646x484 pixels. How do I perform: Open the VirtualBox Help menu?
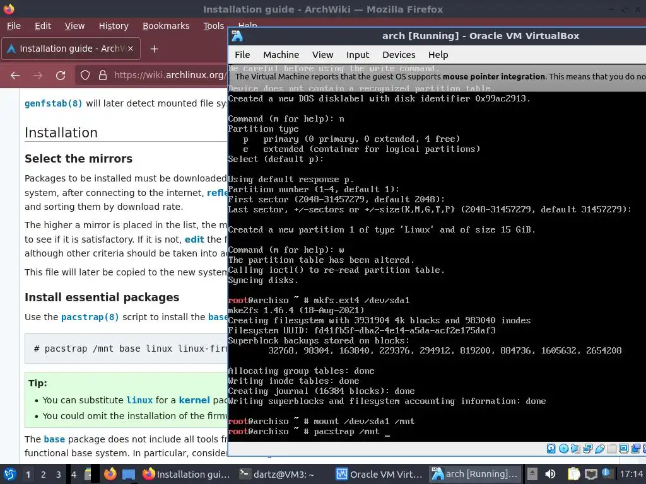[x=438, y=55]
